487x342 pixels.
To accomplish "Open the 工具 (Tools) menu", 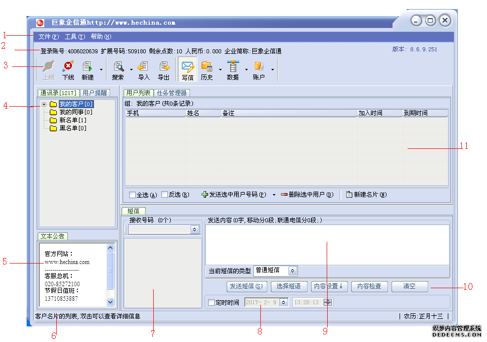I will [x=74, y=37].
